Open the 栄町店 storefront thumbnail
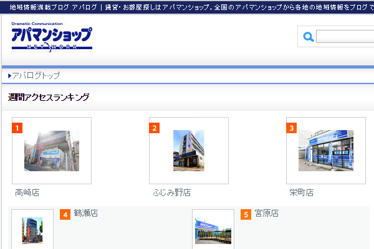374x249 pixels. pyautogui.click(x=325, y=151)
